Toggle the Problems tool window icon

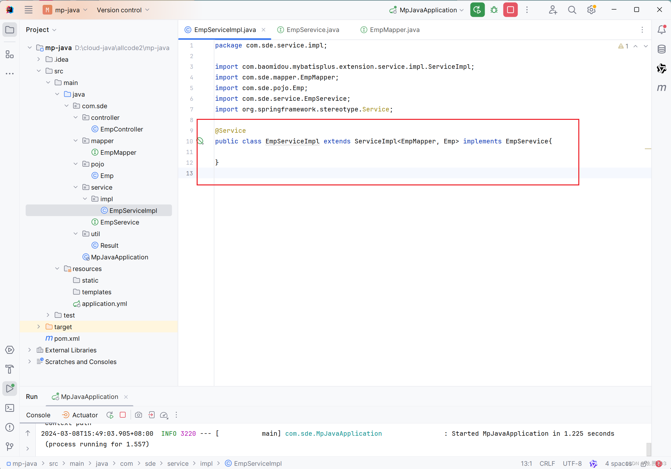click(10, 427)
